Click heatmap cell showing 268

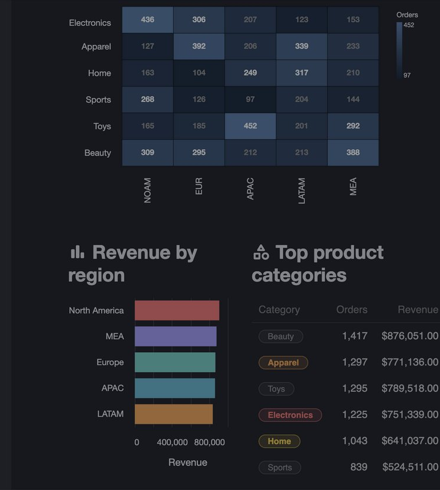tap(147, 99)
